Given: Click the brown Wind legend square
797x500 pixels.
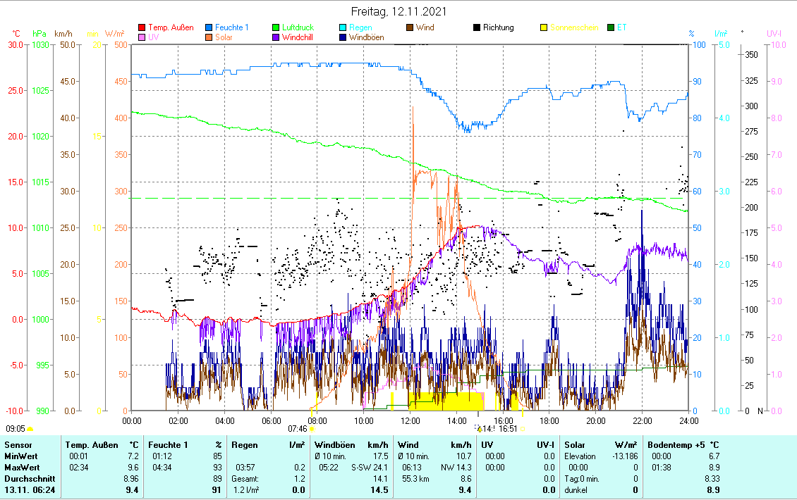Looking at the screenshot, I should 410,28.
